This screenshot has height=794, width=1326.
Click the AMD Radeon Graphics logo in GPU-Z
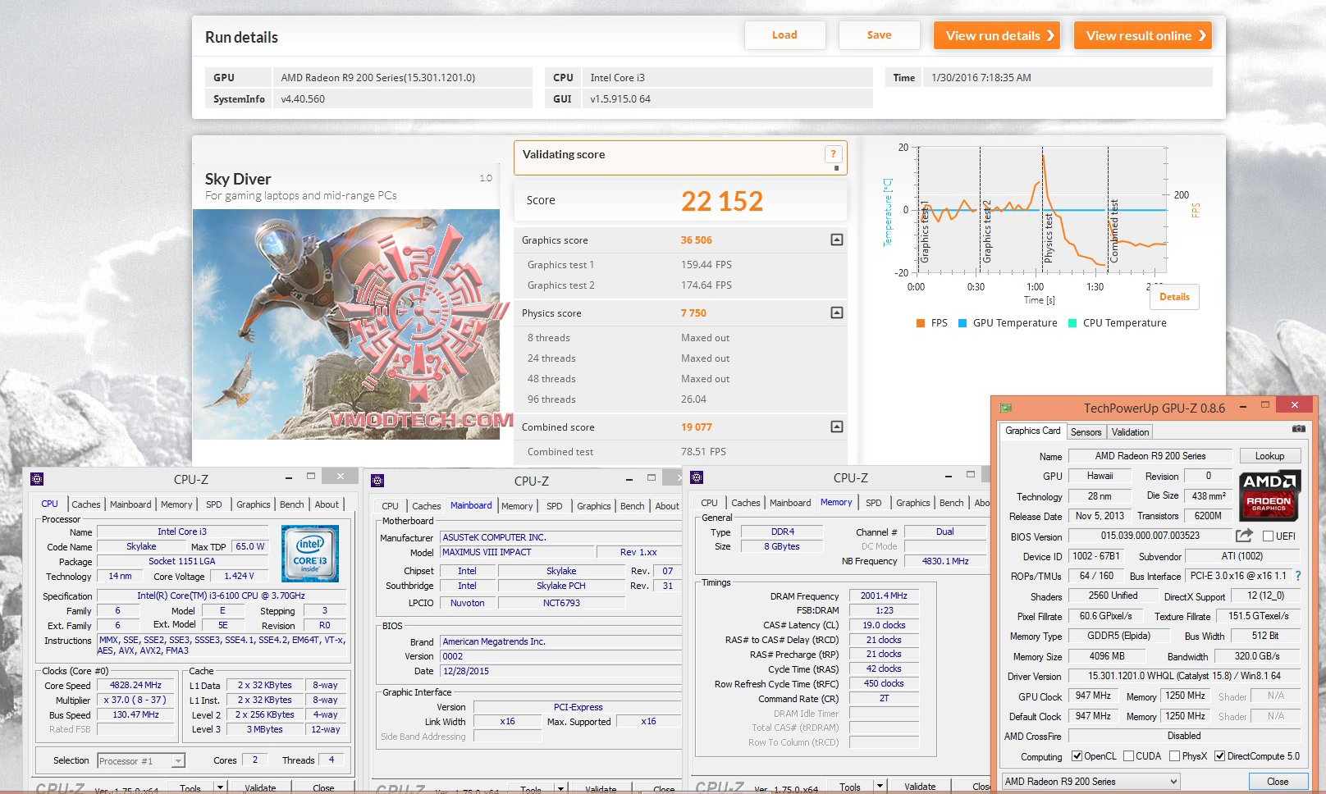click(x=1269, y=495)
